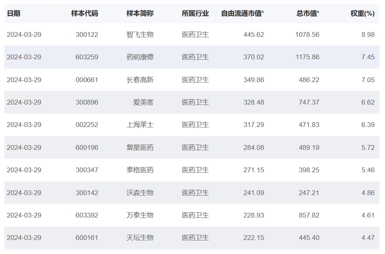Select free-float value 349.86
Image resolution: width=385 pixels, height=254 pixels.
tap(254, 80)
